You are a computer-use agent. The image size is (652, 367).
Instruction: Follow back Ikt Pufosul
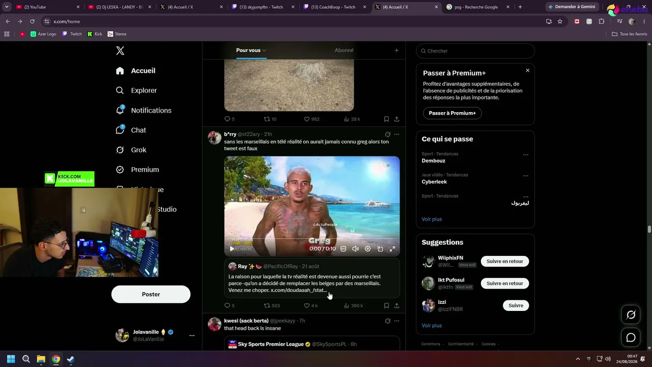tap(505, 283)
